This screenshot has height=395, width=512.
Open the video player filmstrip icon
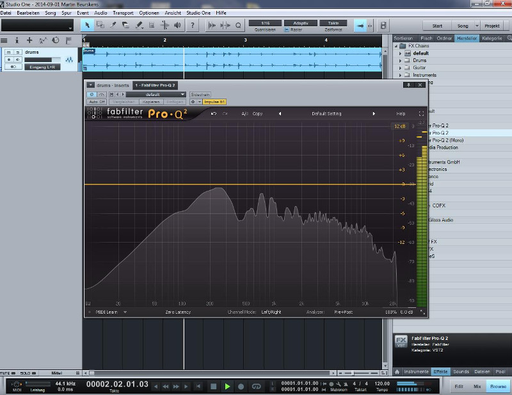[x=383, y=26]
